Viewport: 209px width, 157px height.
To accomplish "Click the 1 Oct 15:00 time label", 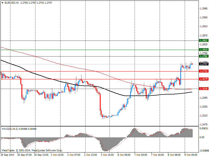I will point(57,155).
